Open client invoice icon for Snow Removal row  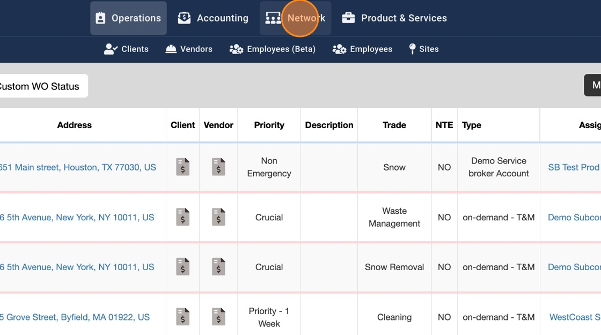(183, 267)
